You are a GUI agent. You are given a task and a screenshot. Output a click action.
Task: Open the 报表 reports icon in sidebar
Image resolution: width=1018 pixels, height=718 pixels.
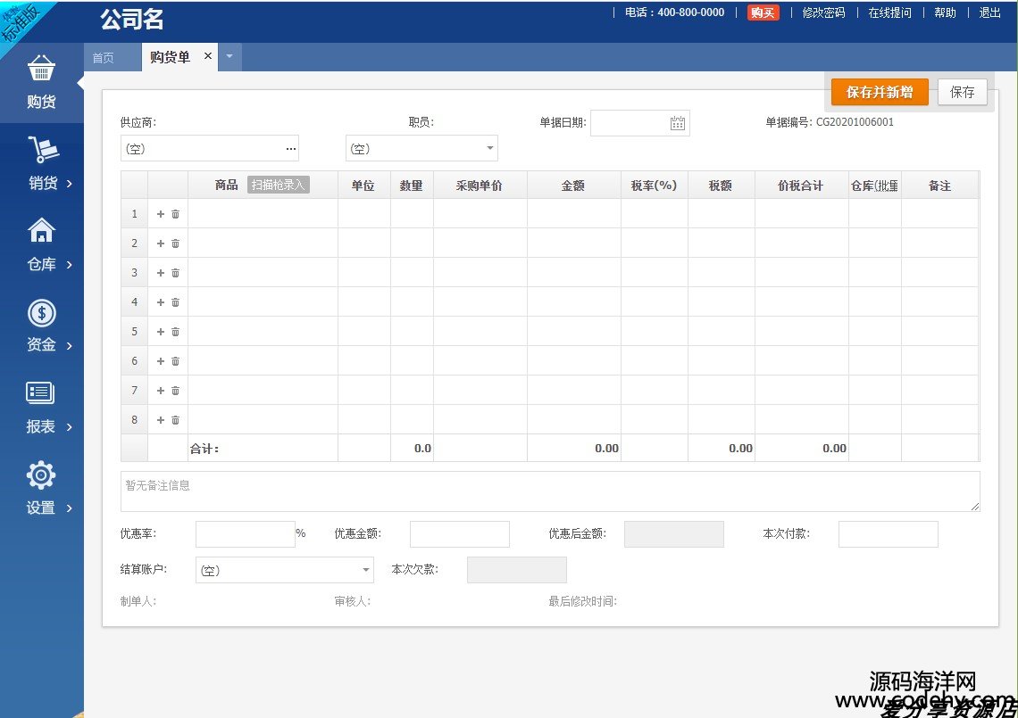[41, 393]
